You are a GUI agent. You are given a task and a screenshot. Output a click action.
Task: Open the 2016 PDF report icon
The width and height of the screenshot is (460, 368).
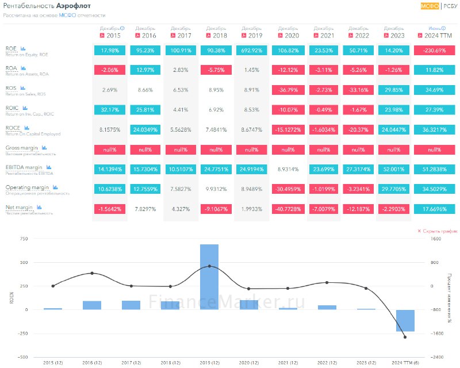pyautogui.click(x=137, y=36)
